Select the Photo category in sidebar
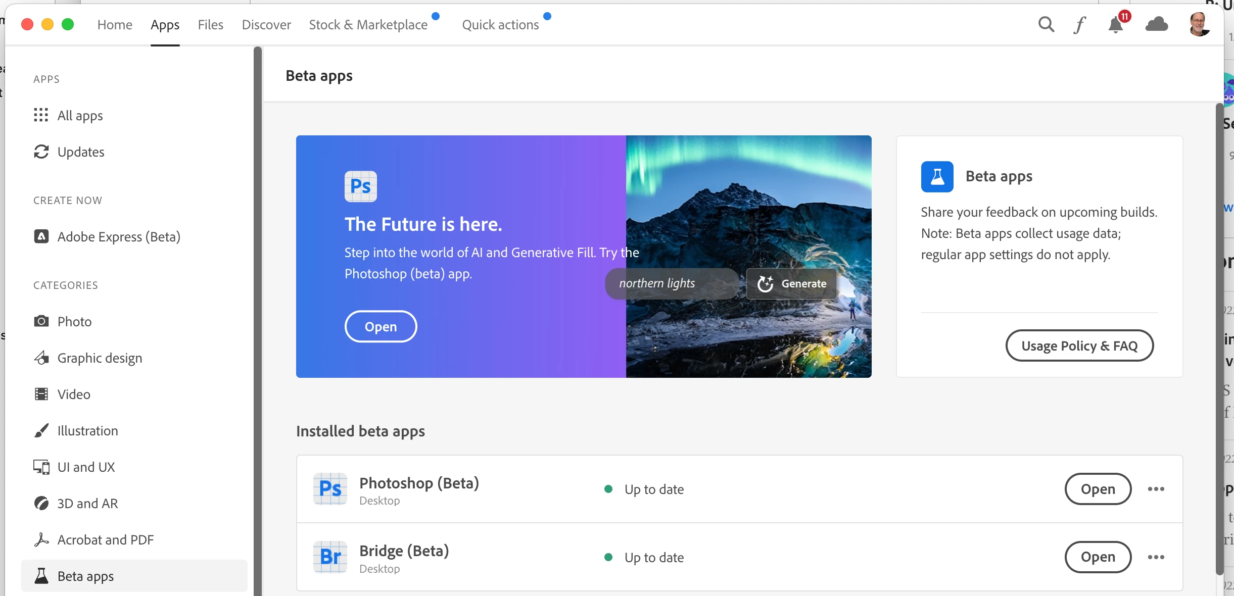1234x596 pixels. pos(74,322)
